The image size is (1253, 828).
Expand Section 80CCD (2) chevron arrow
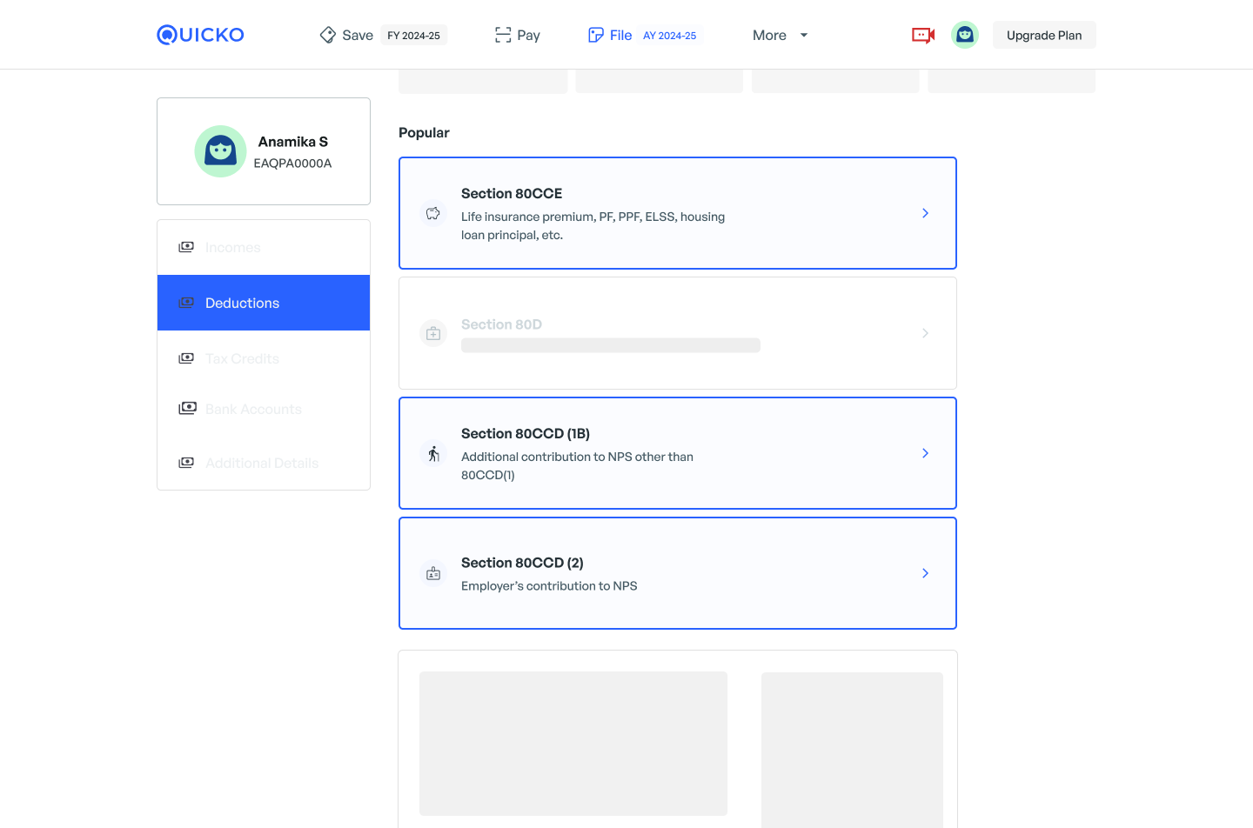click(x=925, y=573)
